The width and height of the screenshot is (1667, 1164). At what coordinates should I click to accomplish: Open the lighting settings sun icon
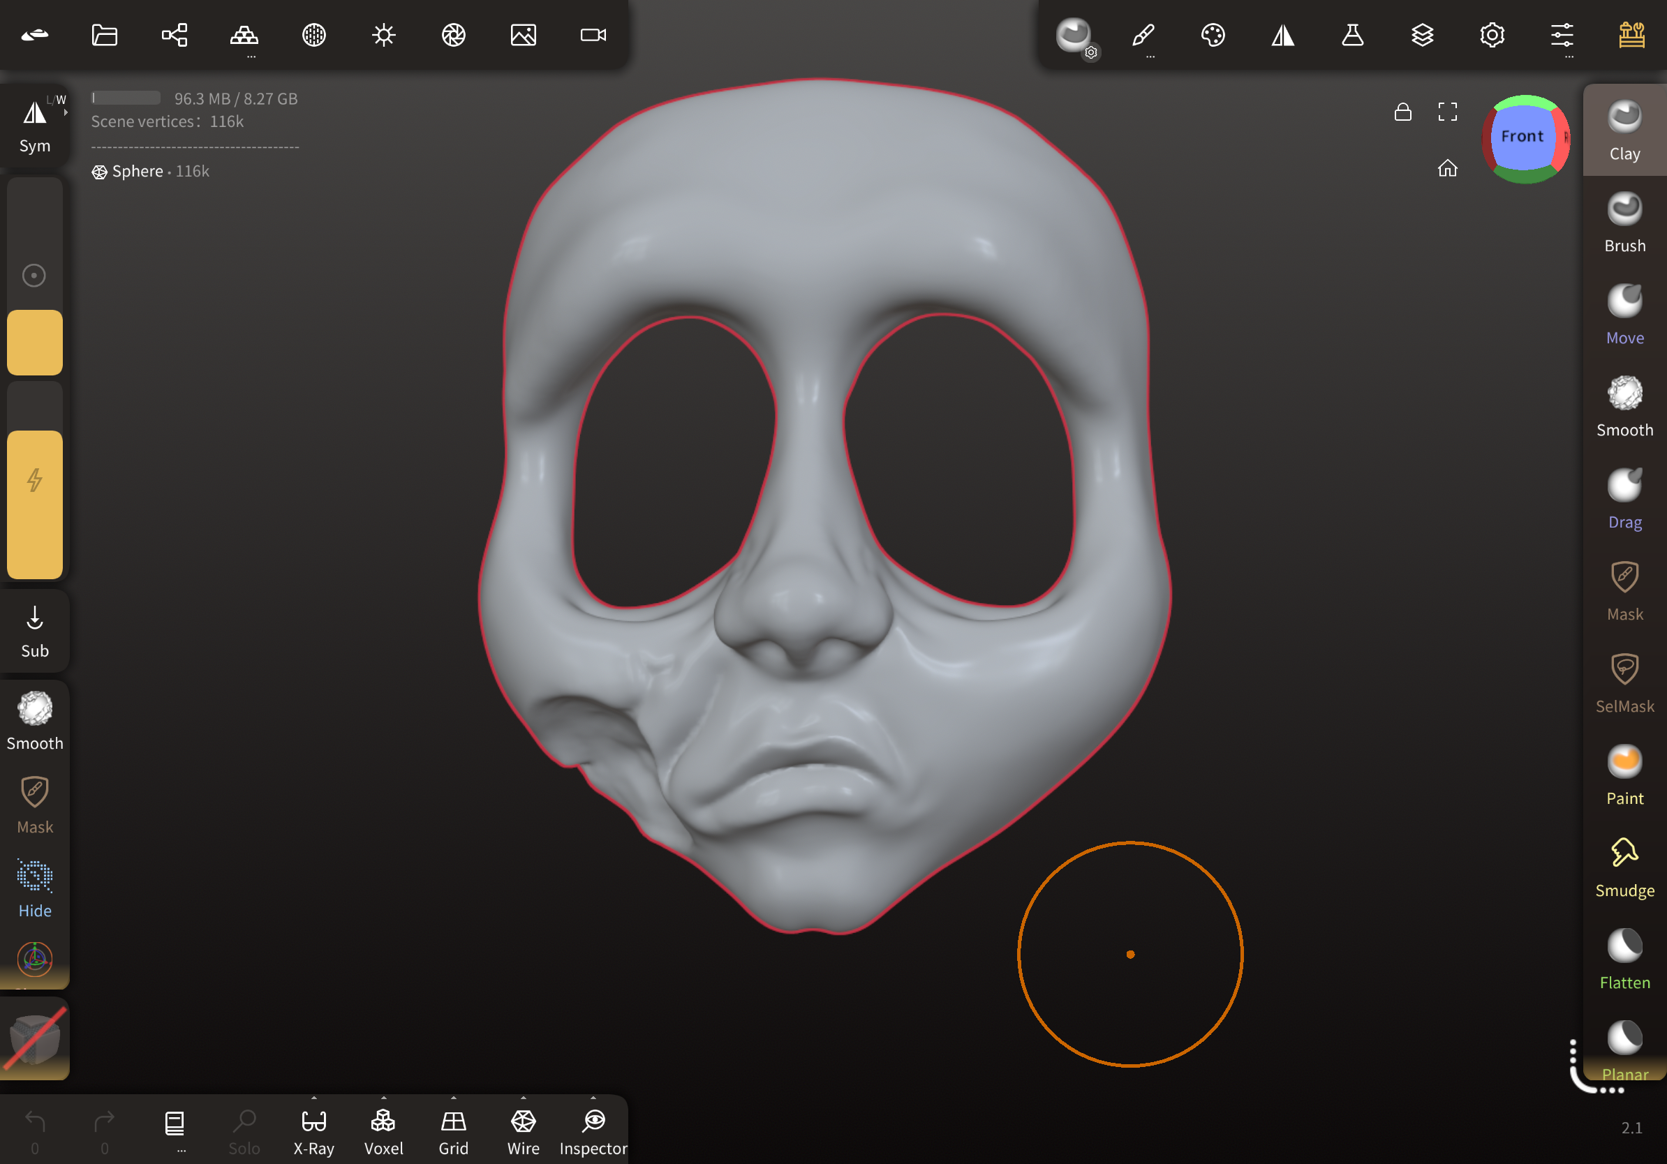tap(383, 35)
